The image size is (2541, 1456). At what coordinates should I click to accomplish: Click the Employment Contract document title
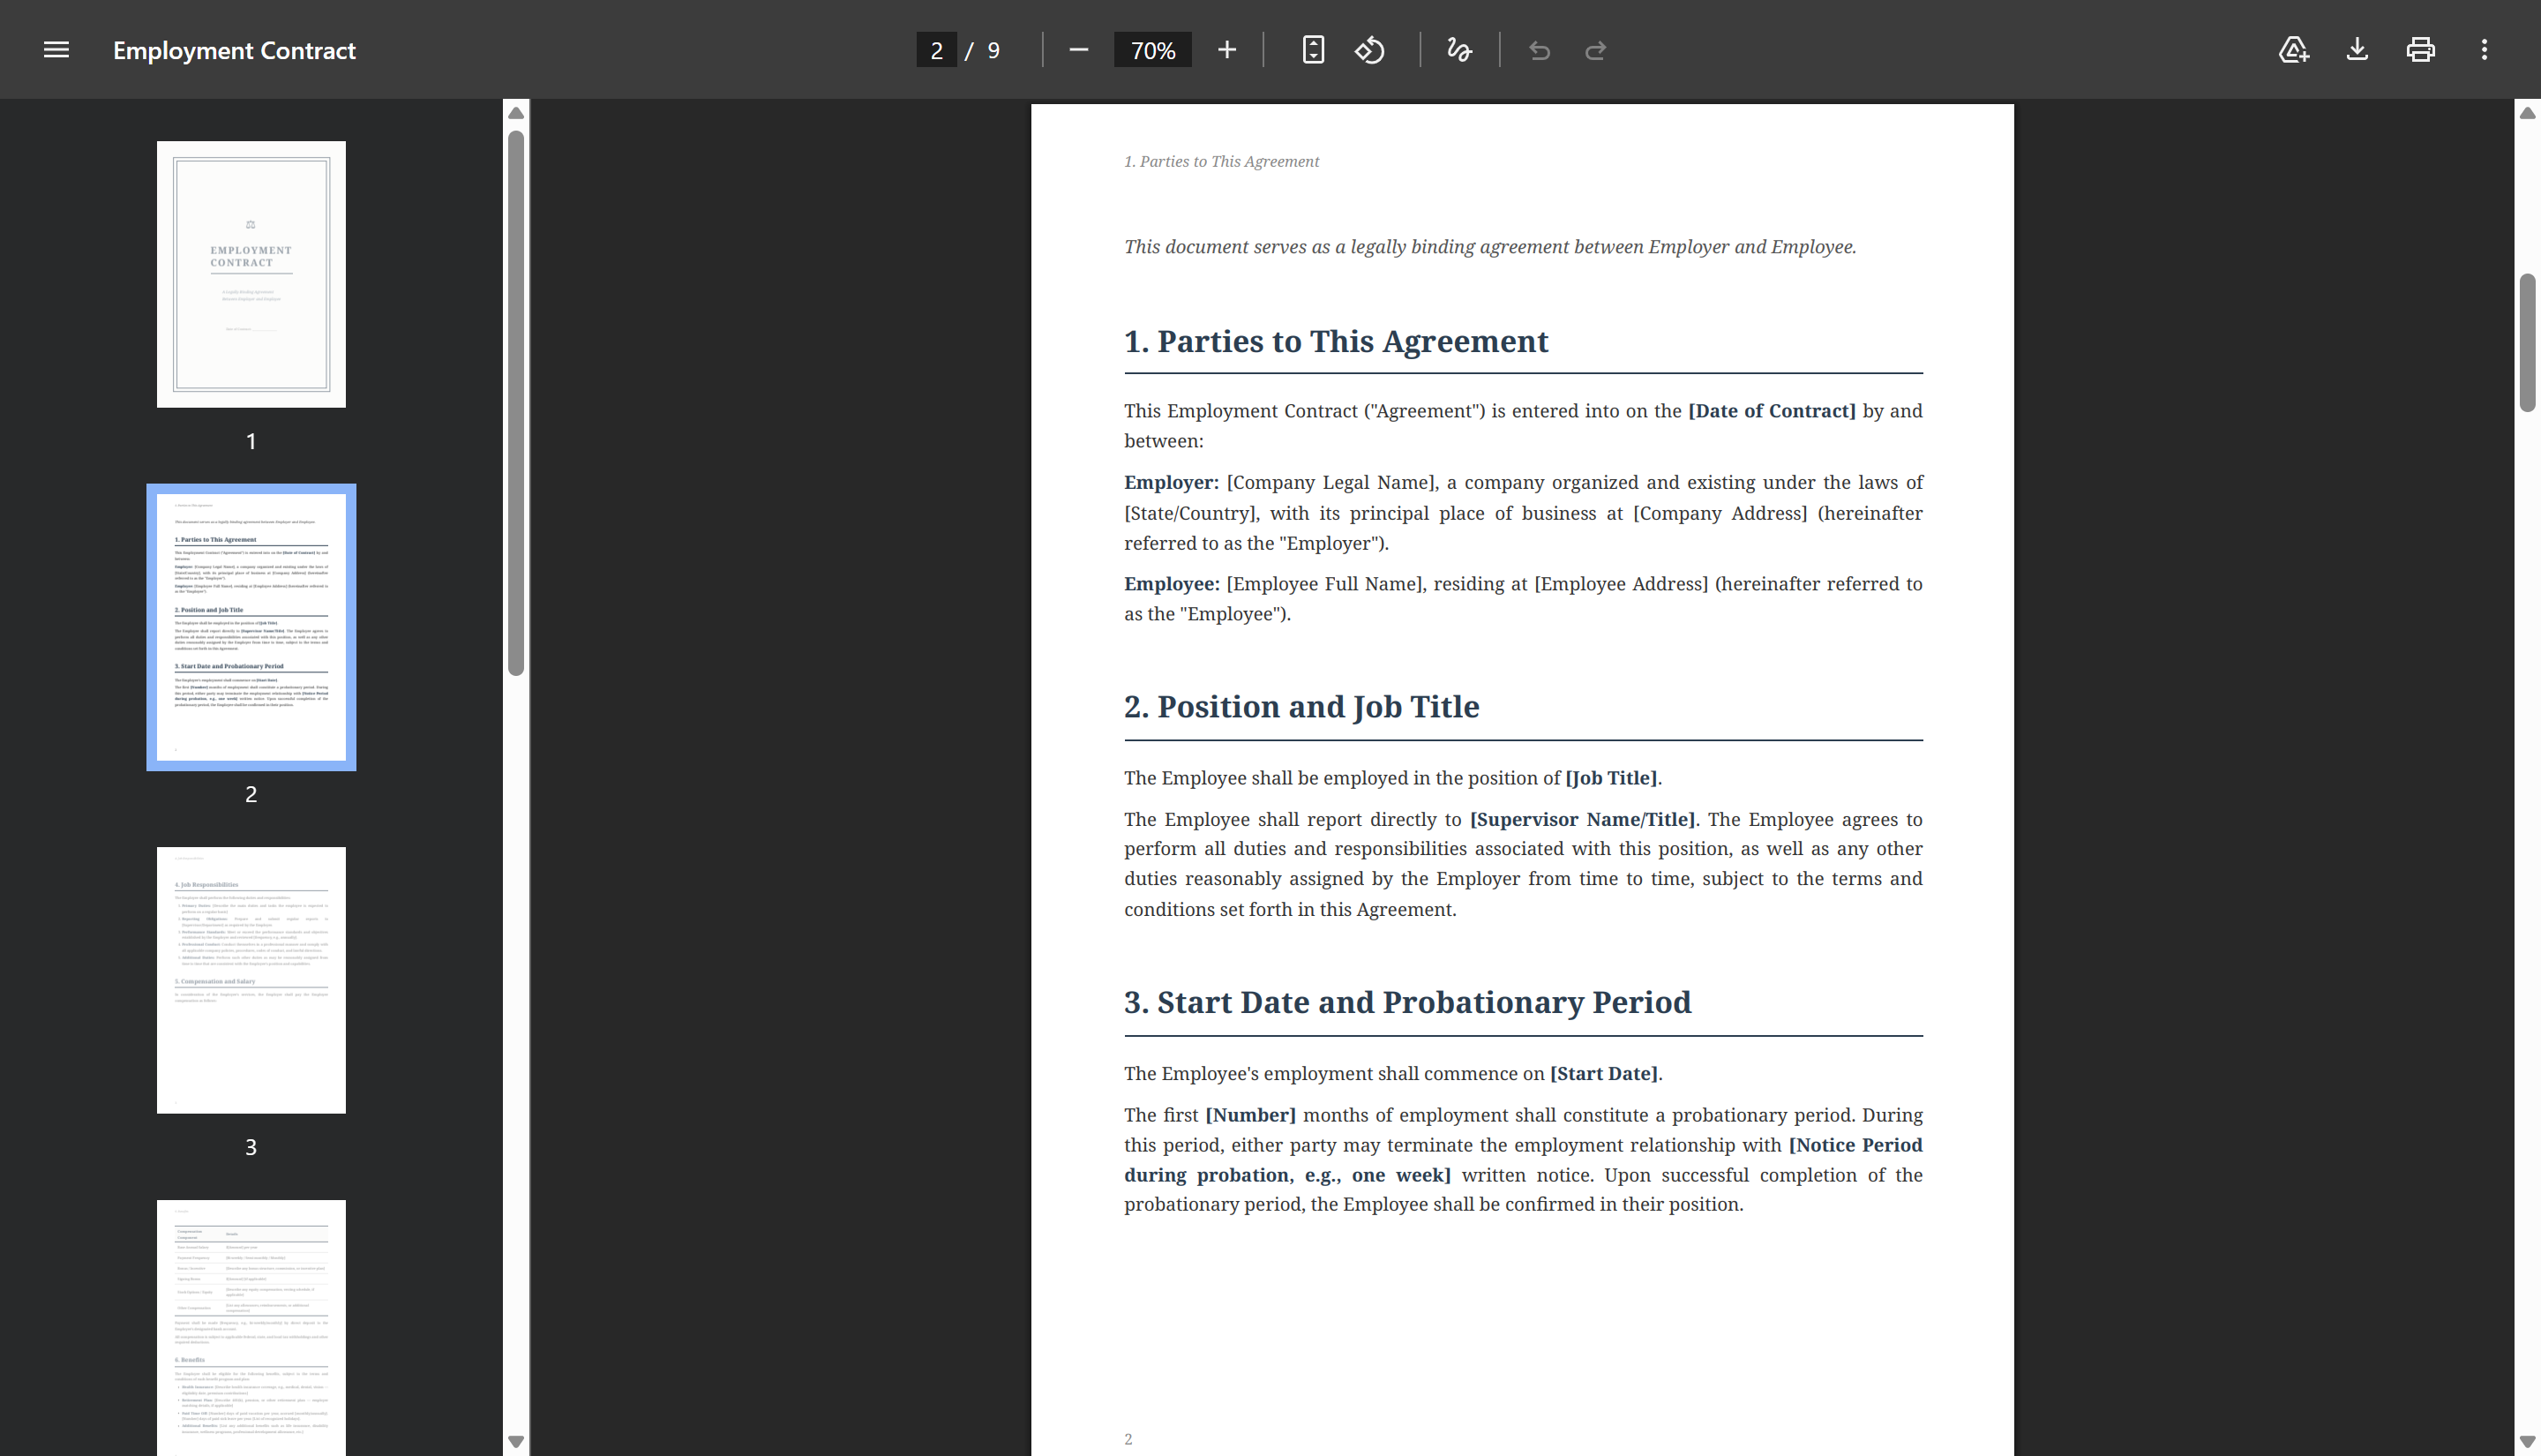point(234,50)
